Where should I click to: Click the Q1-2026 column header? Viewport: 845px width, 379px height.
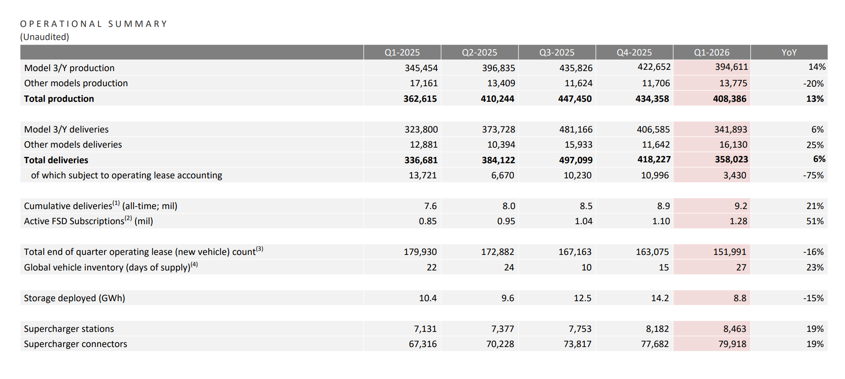tap(711, 53)
